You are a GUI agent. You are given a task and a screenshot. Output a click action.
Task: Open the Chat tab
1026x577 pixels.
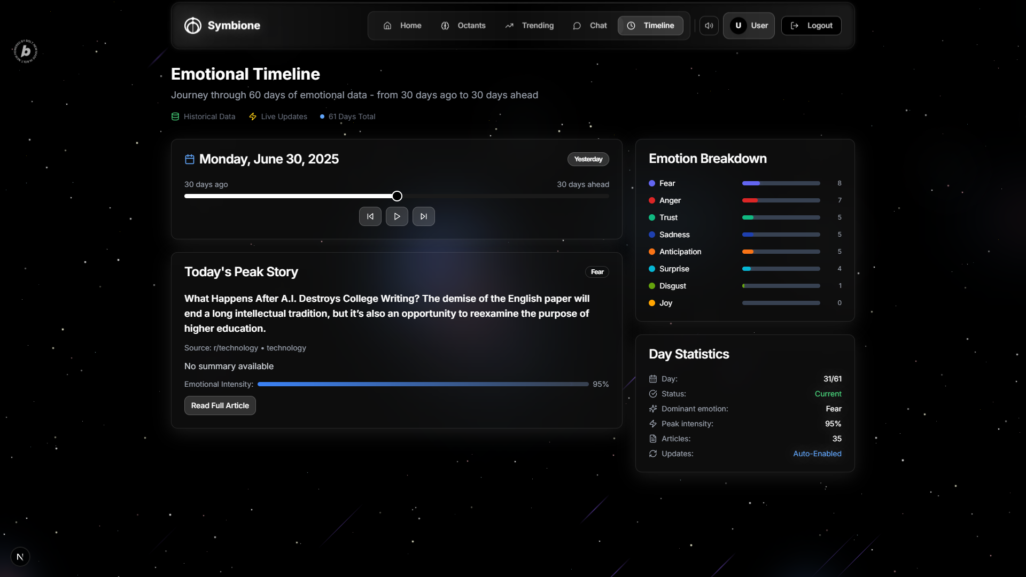[x=590, y=26]
